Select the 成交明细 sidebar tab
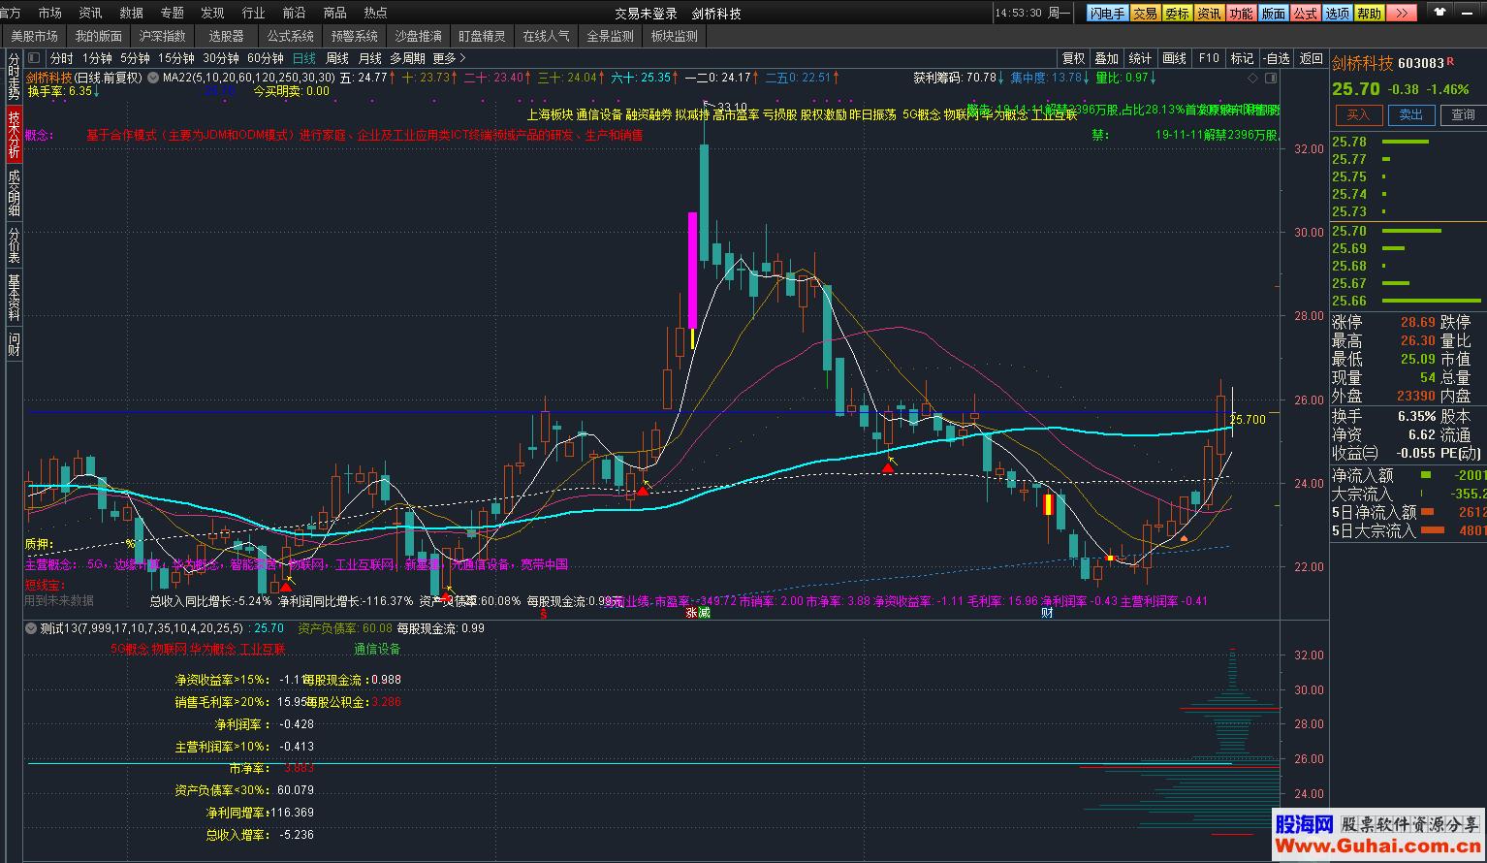 point(14,193)
